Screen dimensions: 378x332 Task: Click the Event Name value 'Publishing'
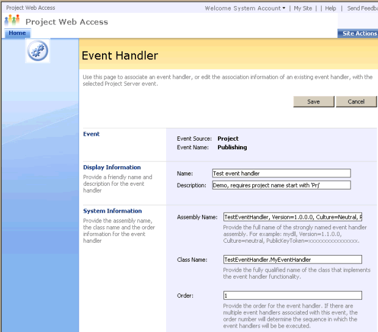(x=232, y=147)
